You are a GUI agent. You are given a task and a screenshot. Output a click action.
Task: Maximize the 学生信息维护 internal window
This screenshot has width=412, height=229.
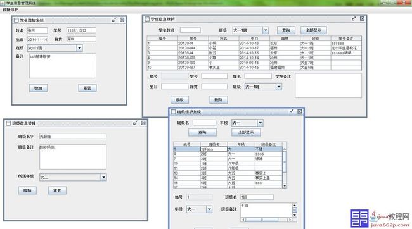[354, 19]
